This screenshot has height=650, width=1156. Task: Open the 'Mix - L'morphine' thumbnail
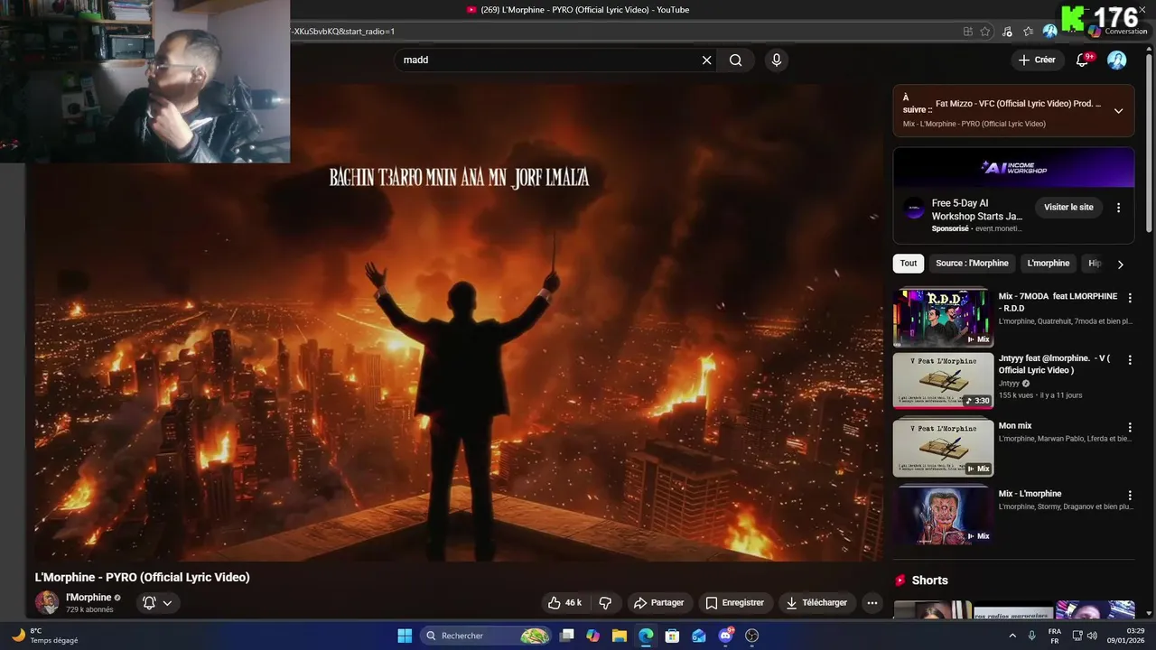click(x=943, y=515)
